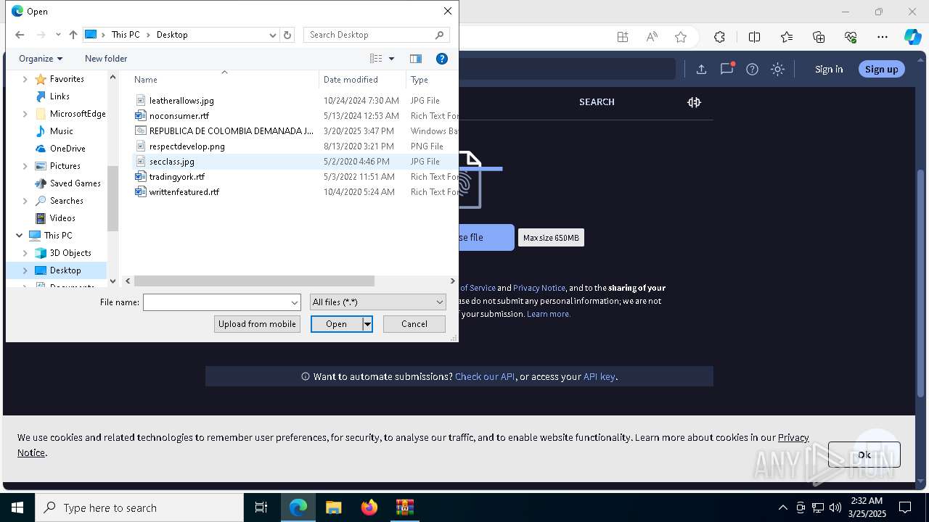The height and width of the screenshot is (522, 929).
Task: Select noconsumer.rtf file
Action: [179, 116]
